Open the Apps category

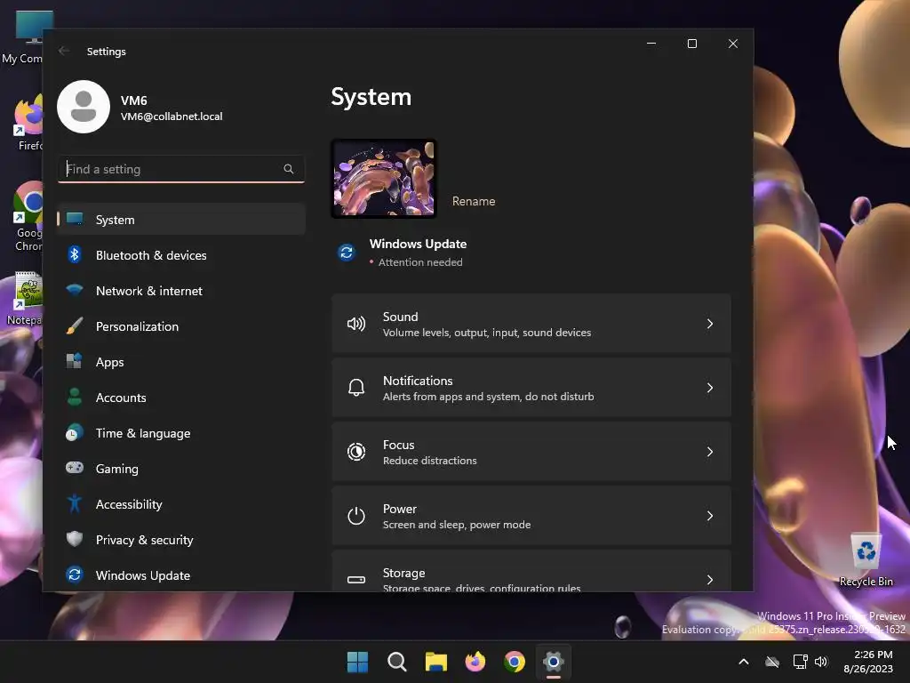[x=181, y=362]
